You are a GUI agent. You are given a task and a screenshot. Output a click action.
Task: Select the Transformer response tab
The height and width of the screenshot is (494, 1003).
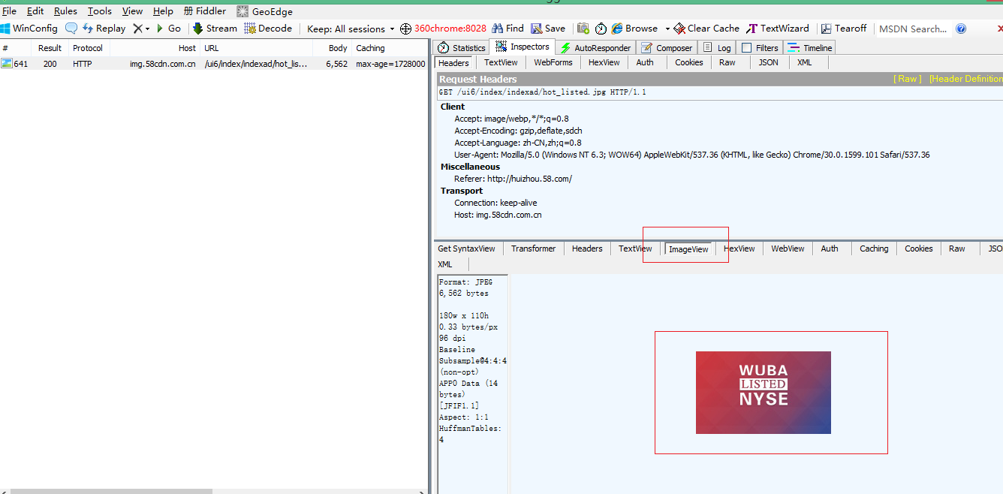[x=534, y=249]
